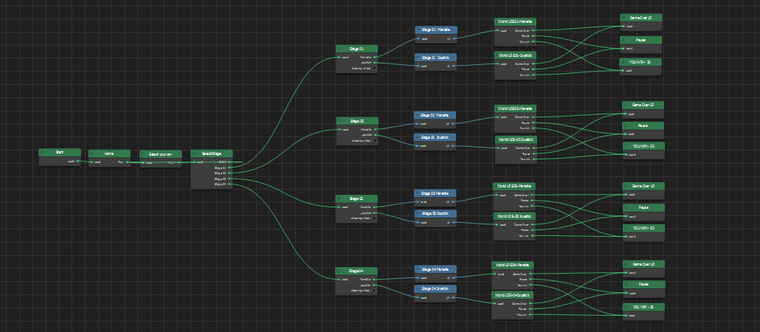Click play icon on Stage 02 Joystick node
Image resolution: width=760 pixels, height=332 pixels.
point(418,137)
